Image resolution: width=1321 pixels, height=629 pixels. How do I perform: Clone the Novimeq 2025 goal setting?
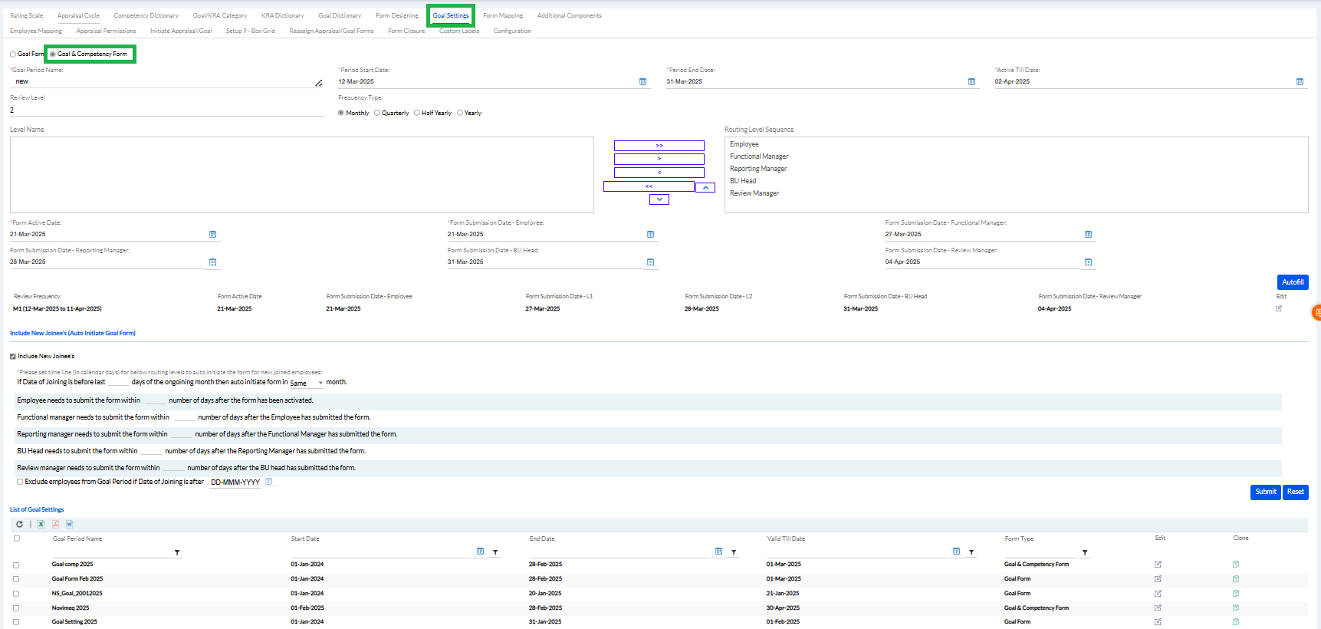1235,608
